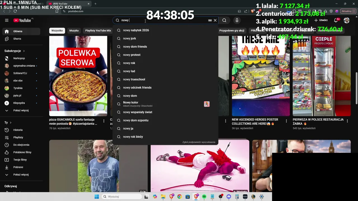The height and width of the screenshot is (201, 358).
Task: Select suggestion "nowy wspaniały świat"
Action: pos(165,112)
